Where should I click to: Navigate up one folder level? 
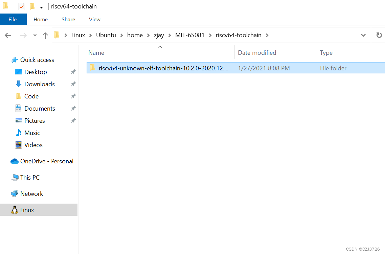pos(45,35)
